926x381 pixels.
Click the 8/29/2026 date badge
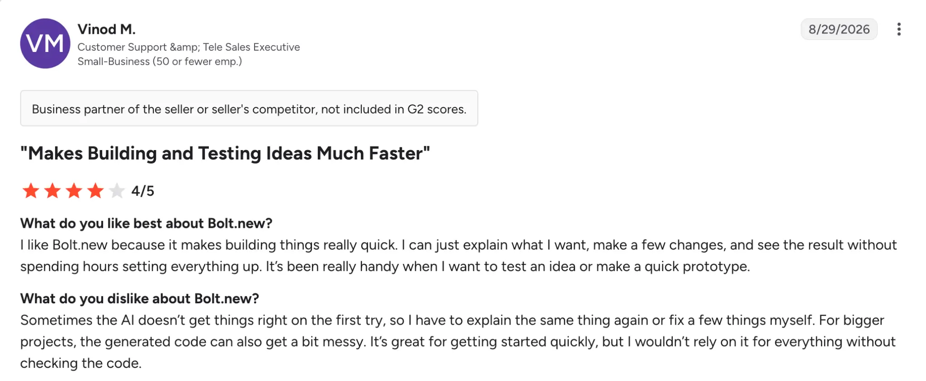pyautogui.click(x=839, y=29)
